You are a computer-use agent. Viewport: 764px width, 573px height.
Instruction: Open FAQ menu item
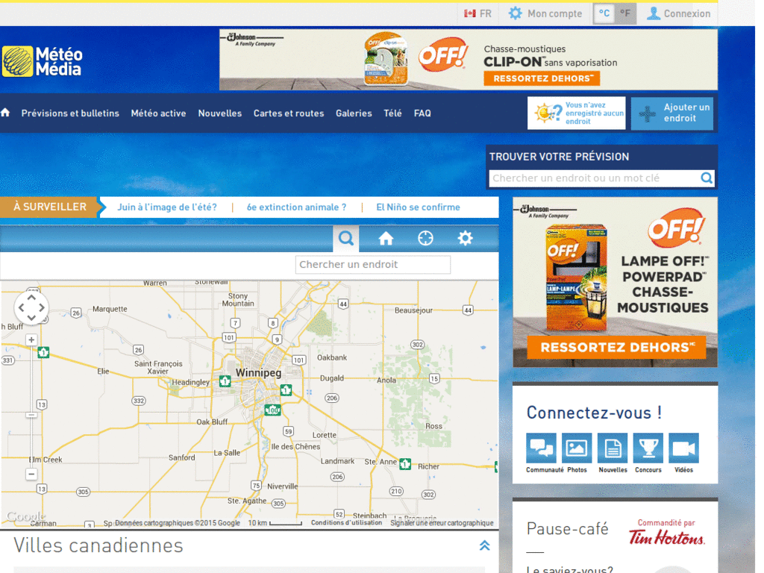(x=422, y=113)
